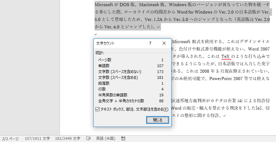Viewport: 276px width, 142px height.
Task: Close 文字カウント dialog with the X icon
Action: point(164,43)
